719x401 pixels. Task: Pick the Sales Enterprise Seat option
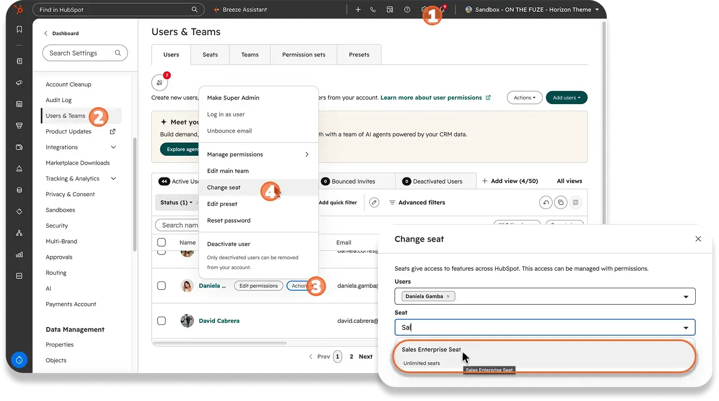pyautogui.click(x=545, y=355)
